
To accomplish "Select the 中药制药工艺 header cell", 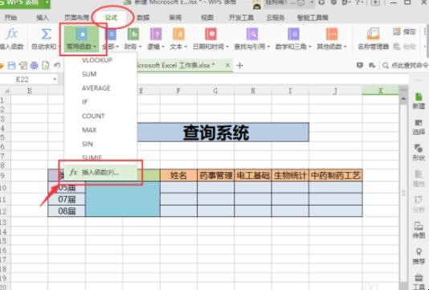I will point(336,175).
